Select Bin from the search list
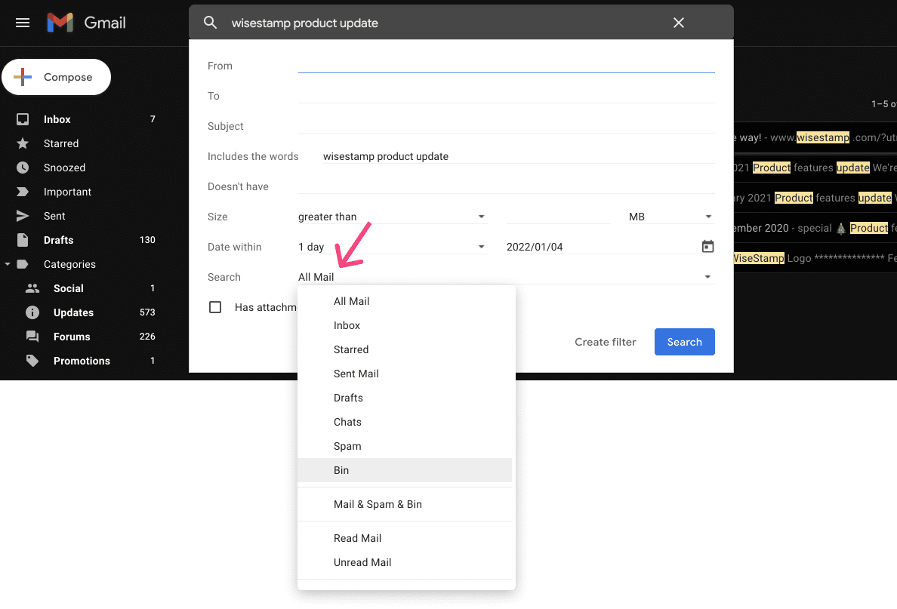 341,470
